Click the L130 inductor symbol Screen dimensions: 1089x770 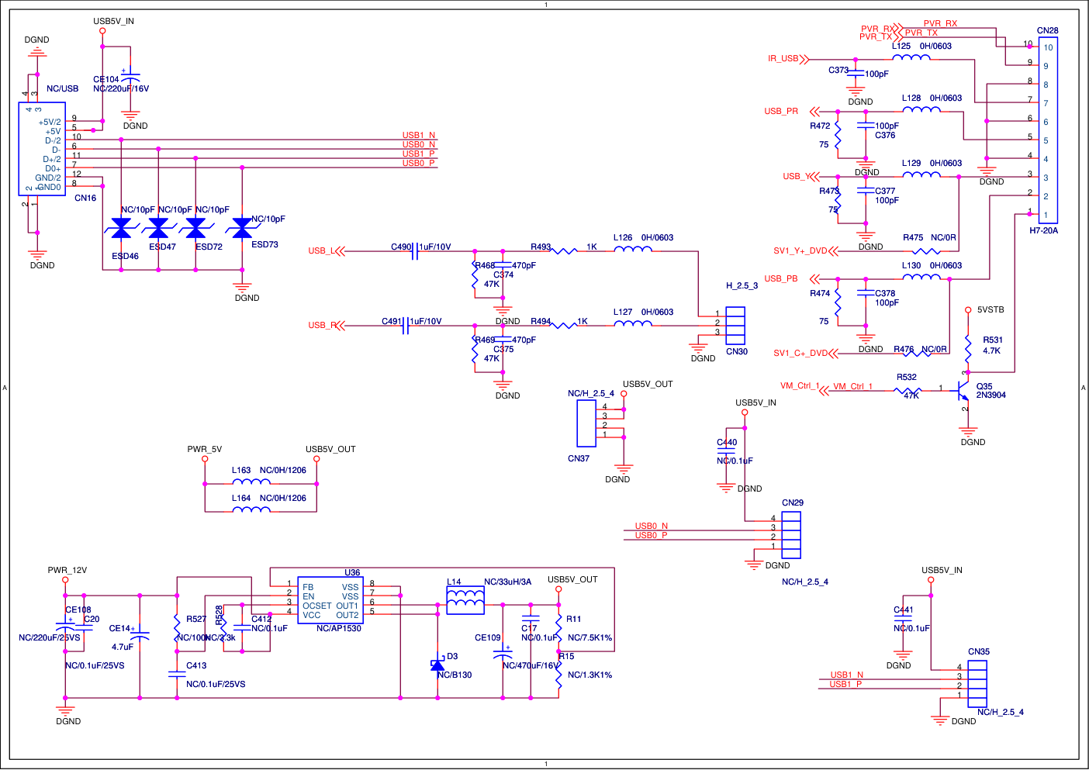(x=921, y=277)
